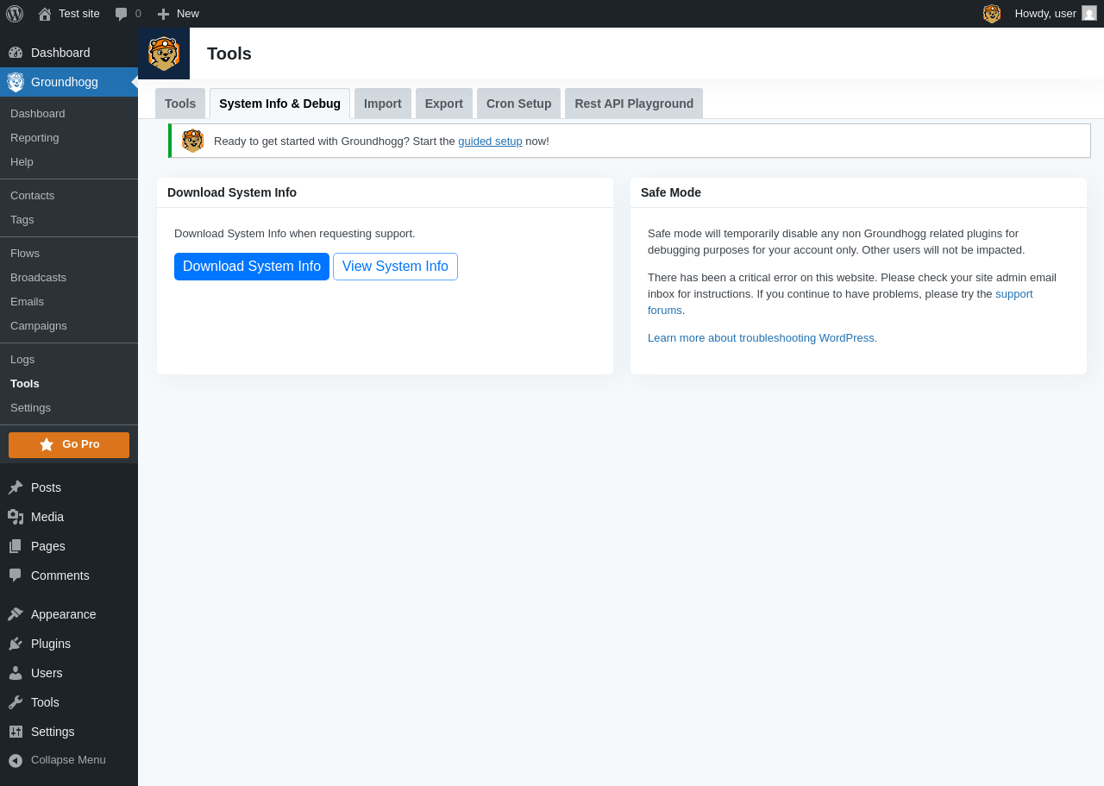Viewport: 1104px width, 786px height.
Task: Select the System Info & Debug tab
Action: (x=279, y=104)
